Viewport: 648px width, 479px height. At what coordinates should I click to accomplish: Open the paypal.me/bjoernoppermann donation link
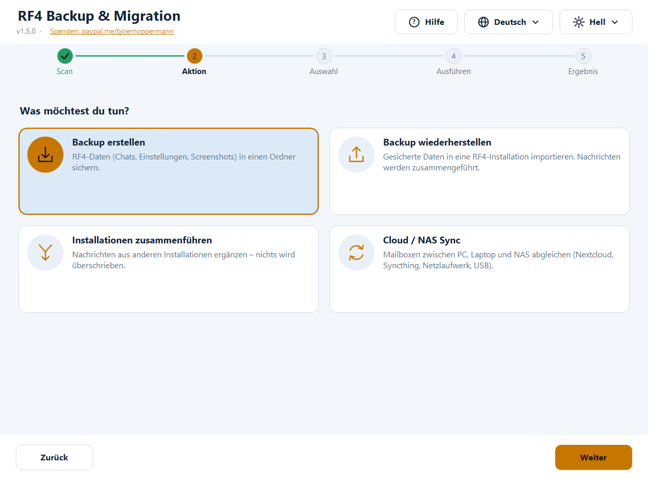point(112,31)
